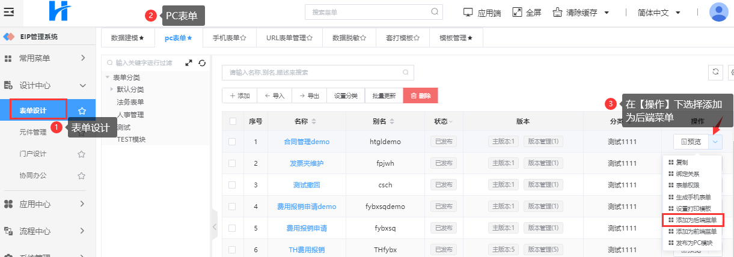Image resolution: width=734 pixels, height=257 pixels.
Task: Check the row for 合同管理demo
Action: (233, 142)
